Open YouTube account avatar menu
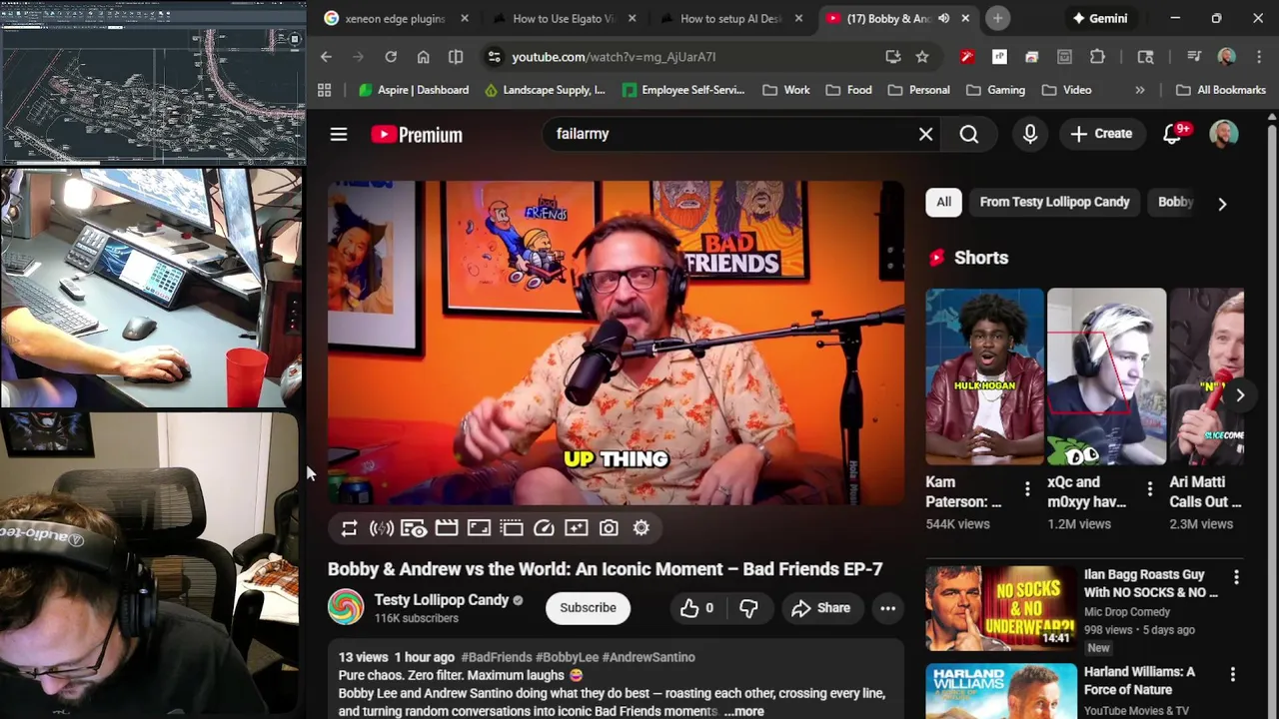The image size is (1279, 719). [1224, 134]
